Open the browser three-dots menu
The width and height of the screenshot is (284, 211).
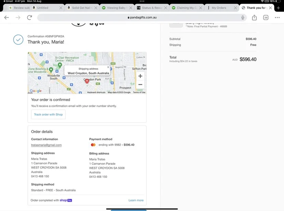277,18
